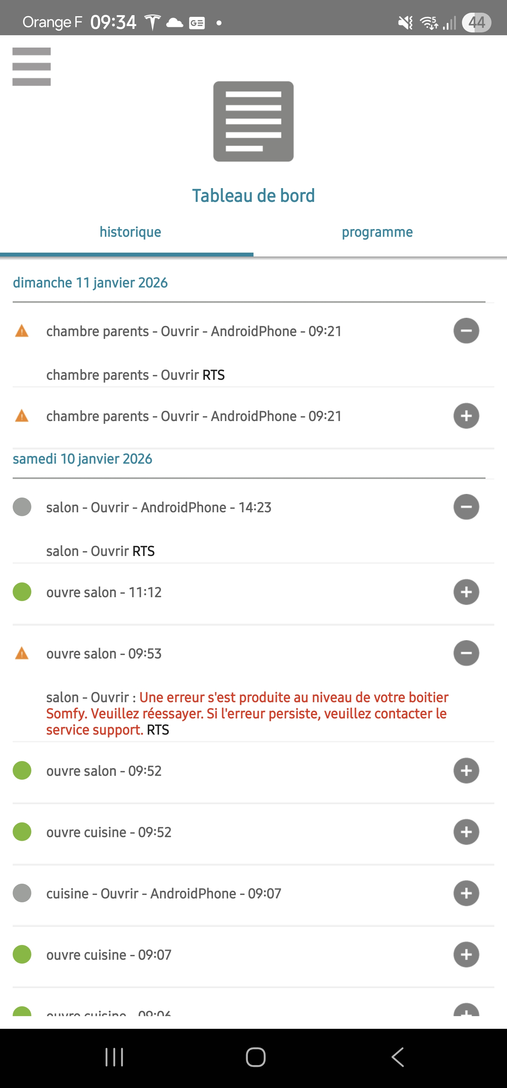The height and width of the screenshot is (1088, 507).
Task: Tap the ouvre cuisine 09:07 entry label
Action: tap(109, 955)
